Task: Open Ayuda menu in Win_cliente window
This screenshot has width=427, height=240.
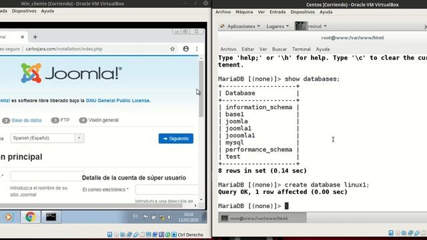Action: [47, 11]
